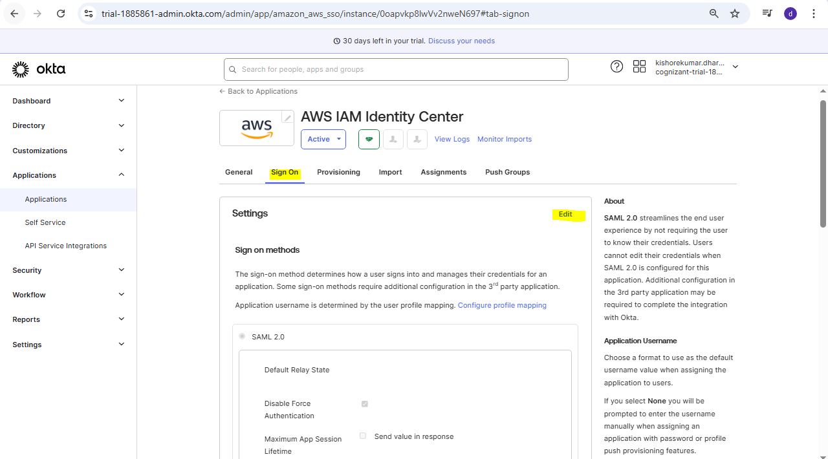This screenshot has height=459, width=828.
Task: Click the green handshake icon button
Action: 369,139
